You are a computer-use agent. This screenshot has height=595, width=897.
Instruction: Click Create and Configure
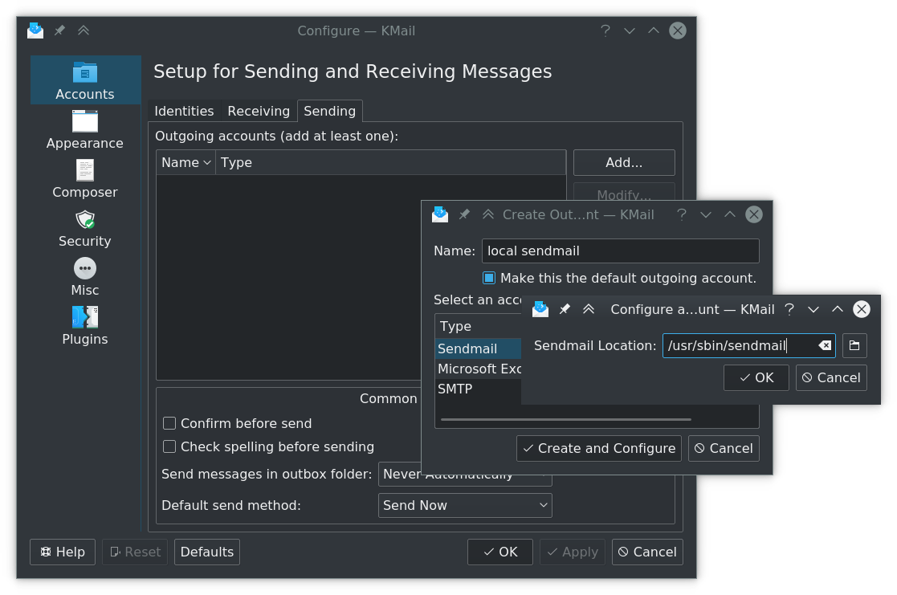599,449
